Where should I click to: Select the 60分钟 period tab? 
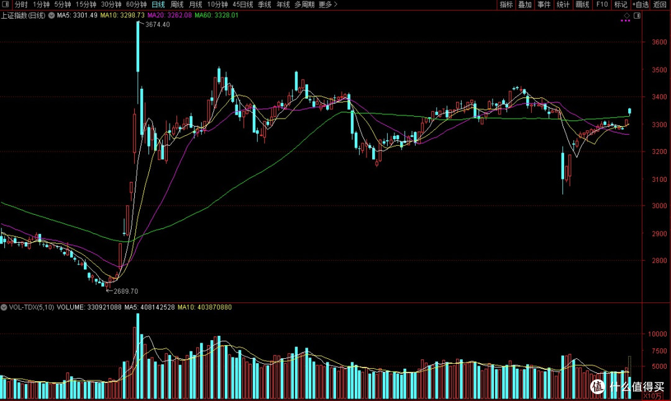click(136, 4)
